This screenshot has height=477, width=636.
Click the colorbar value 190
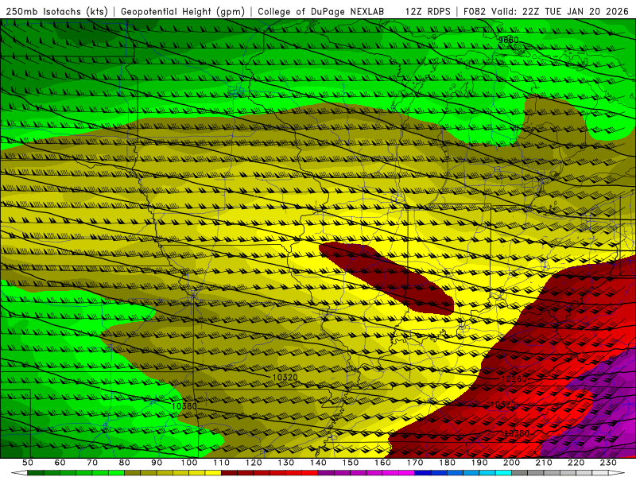tap(479, 463)
